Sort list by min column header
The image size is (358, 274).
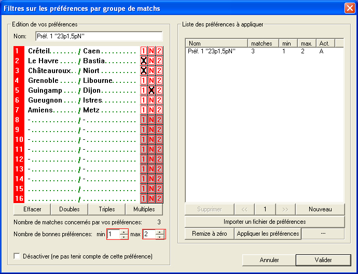(x=288, y=44)
